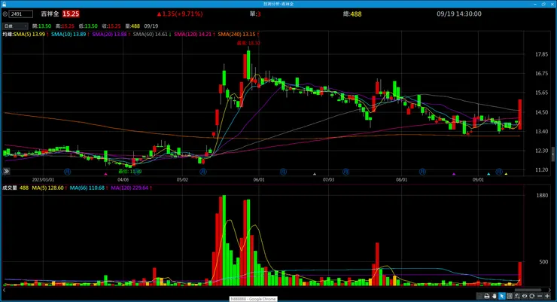The image size is (557, 302).
Task: Click the SMA(5) 13.99 indicator label
Action: pyautogui.click(x=29, y=35)
